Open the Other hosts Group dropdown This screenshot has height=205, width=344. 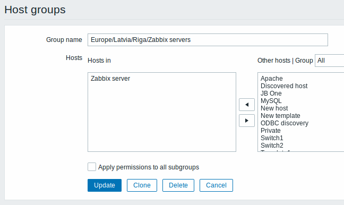[x=330, y=61]
